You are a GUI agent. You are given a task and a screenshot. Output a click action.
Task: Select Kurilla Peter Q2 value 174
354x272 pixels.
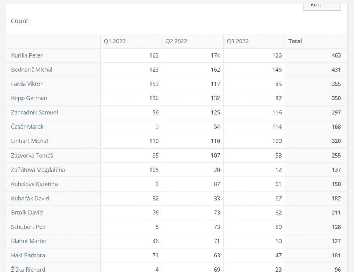[215, 55]
